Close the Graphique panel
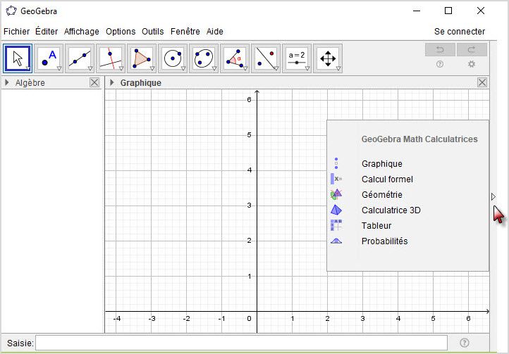Image resolution: width=509 pixels, height=354 pixels. [482, 82]
